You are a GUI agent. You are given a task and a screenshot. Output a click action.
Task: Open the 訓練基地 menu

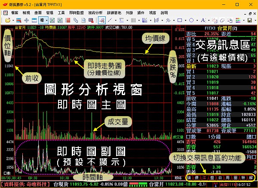click(x=114, y=12)
